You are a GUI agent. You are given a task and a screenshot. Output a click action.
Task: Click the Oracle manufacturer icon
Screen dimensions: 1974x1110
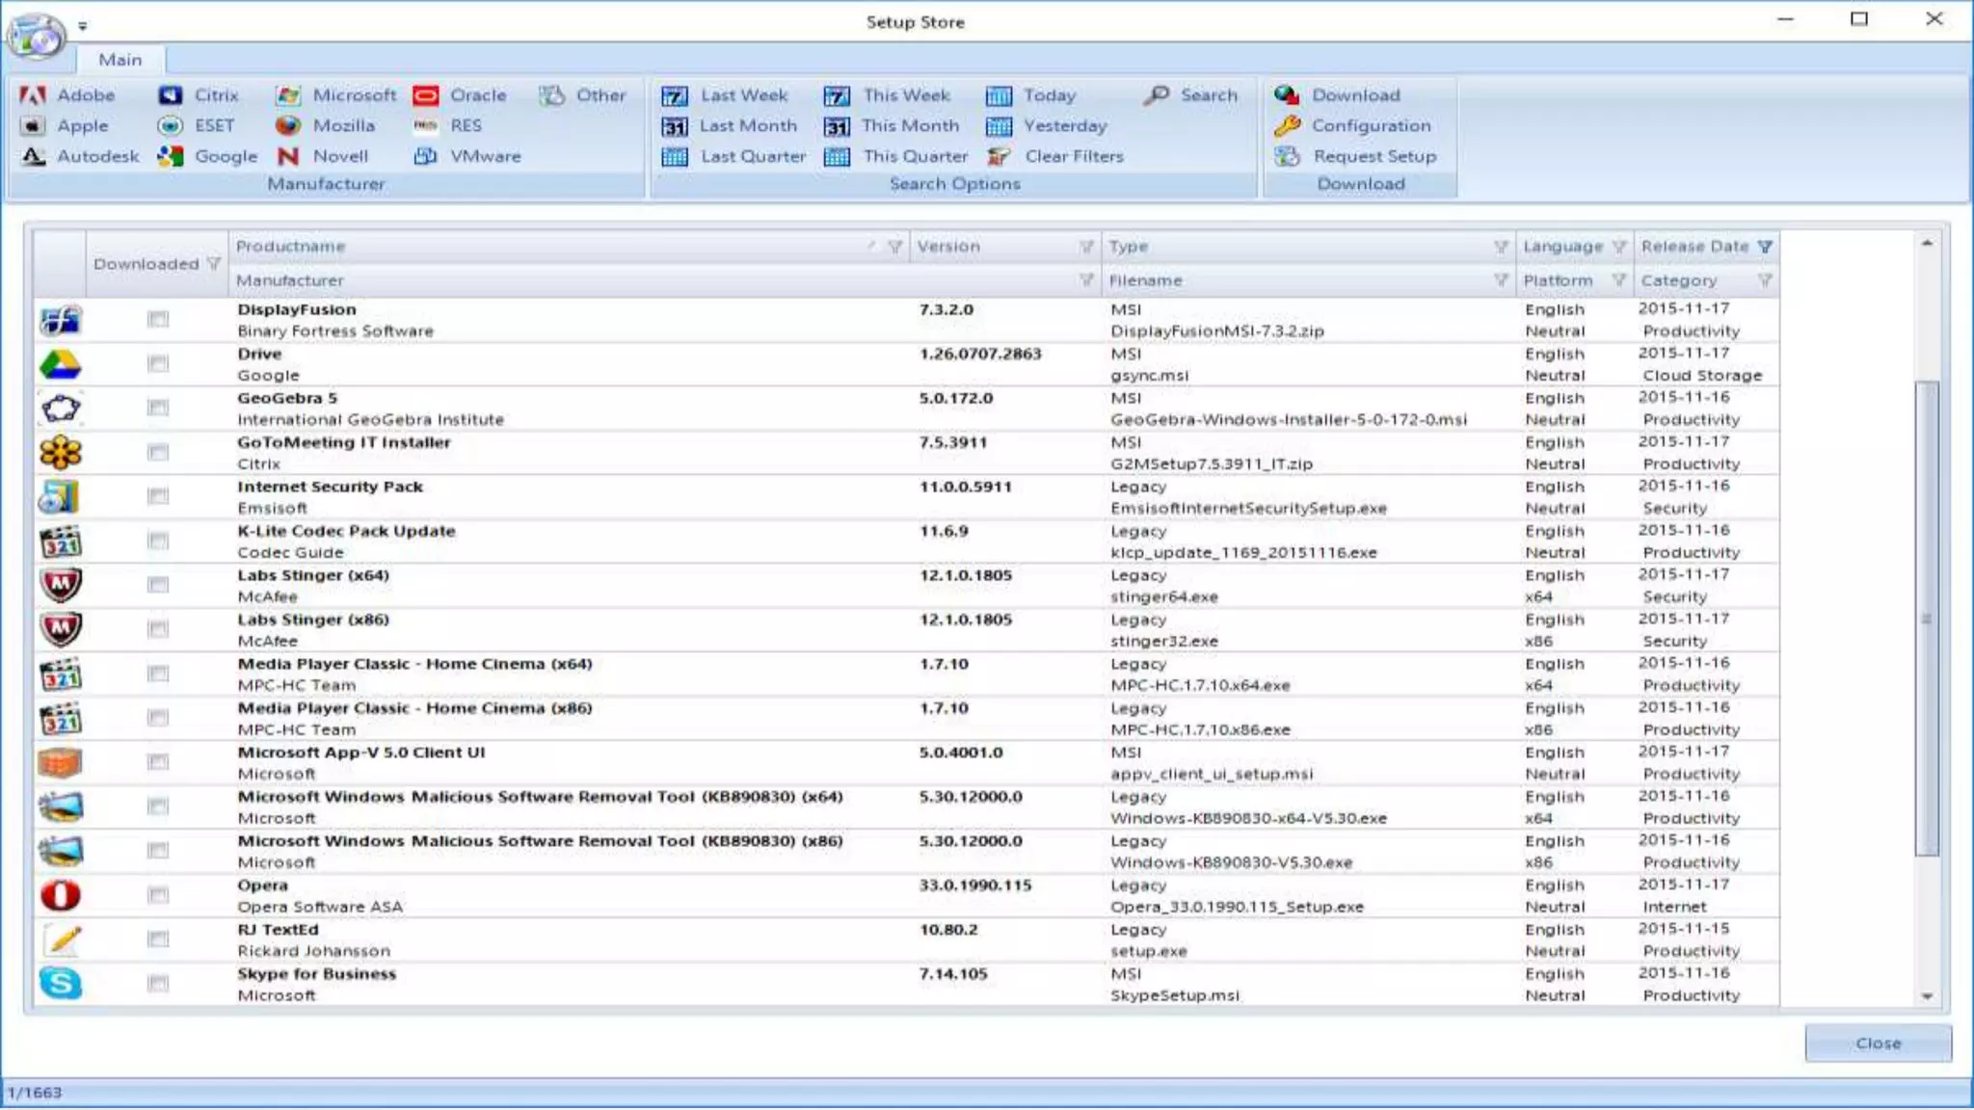[x=426, y=95]
